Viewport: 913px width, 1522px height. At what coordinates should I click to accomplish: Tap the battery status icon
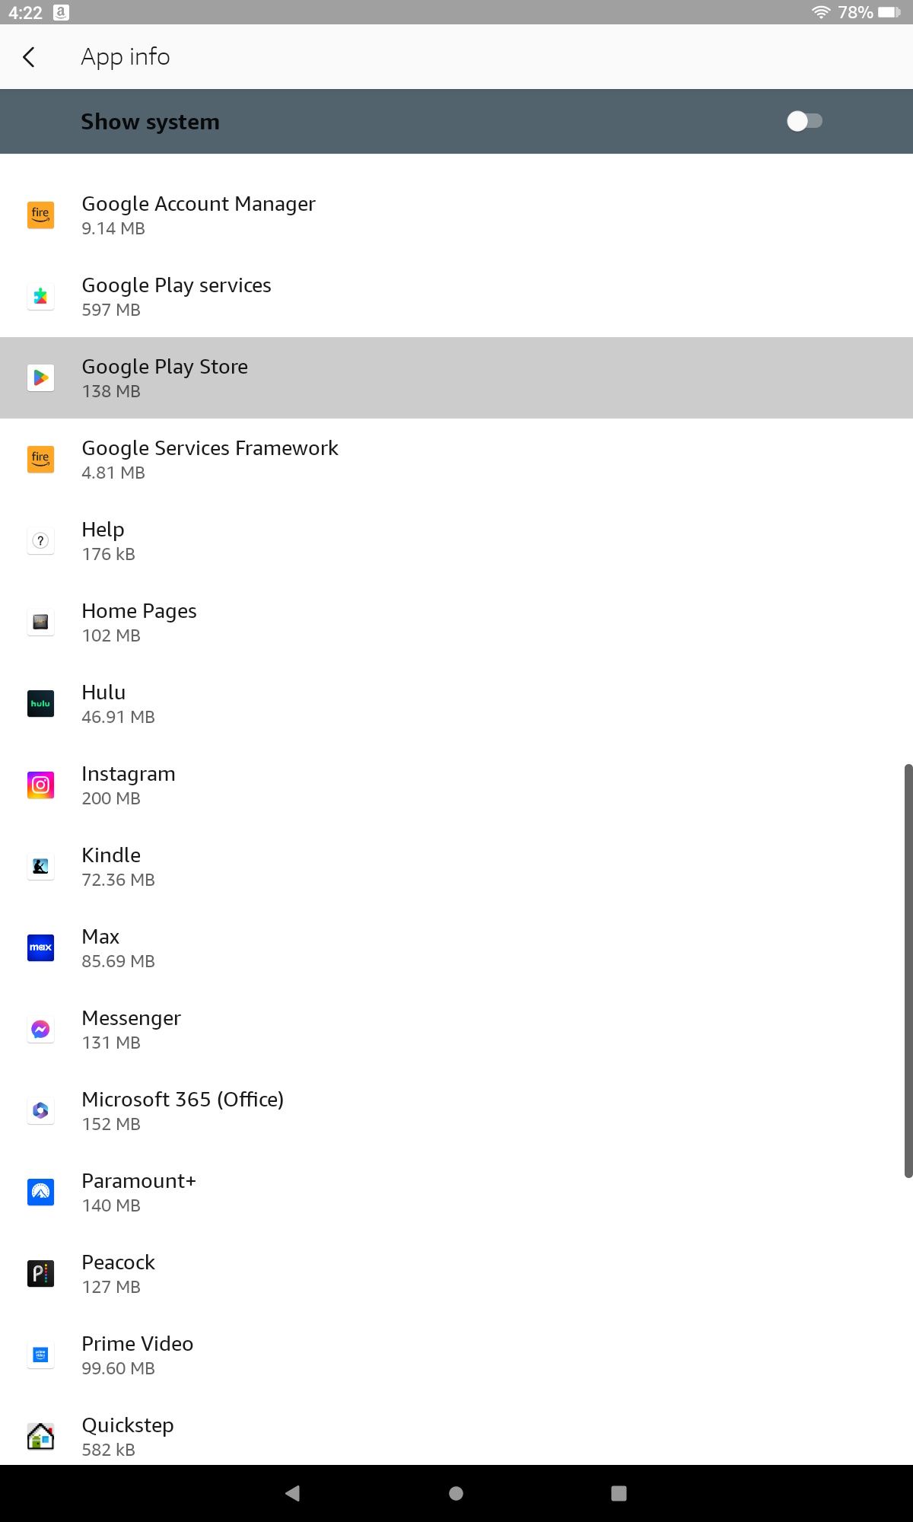[889, 12]
